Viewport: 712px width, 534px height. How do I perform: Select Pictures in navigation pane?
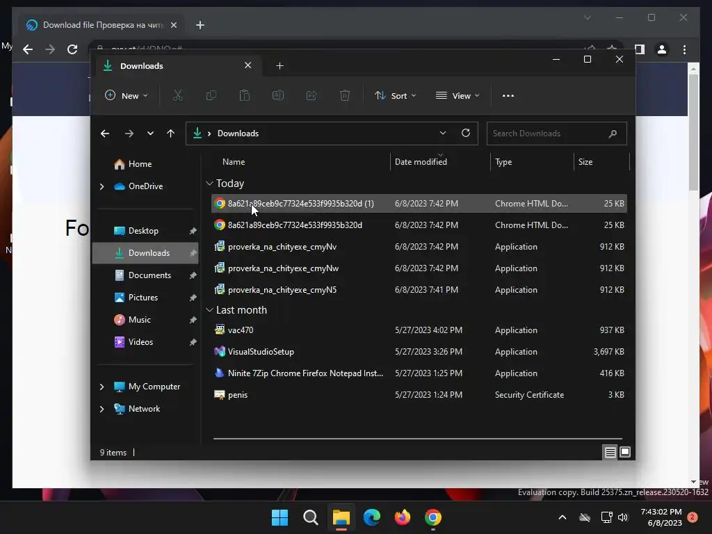[145, 298]
